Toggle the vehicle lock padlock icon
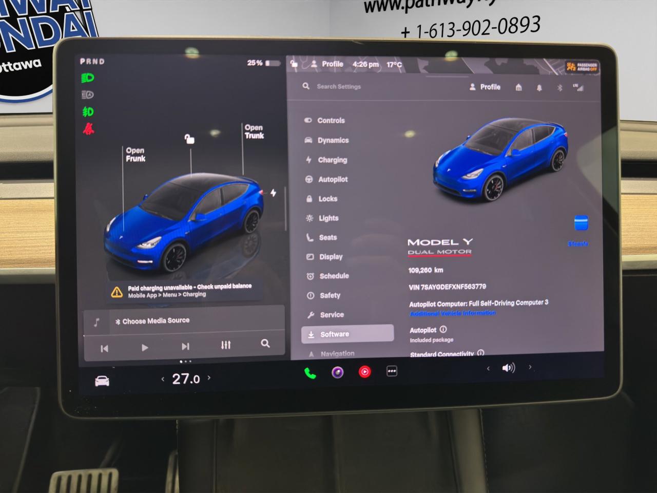 coord(189,139)
